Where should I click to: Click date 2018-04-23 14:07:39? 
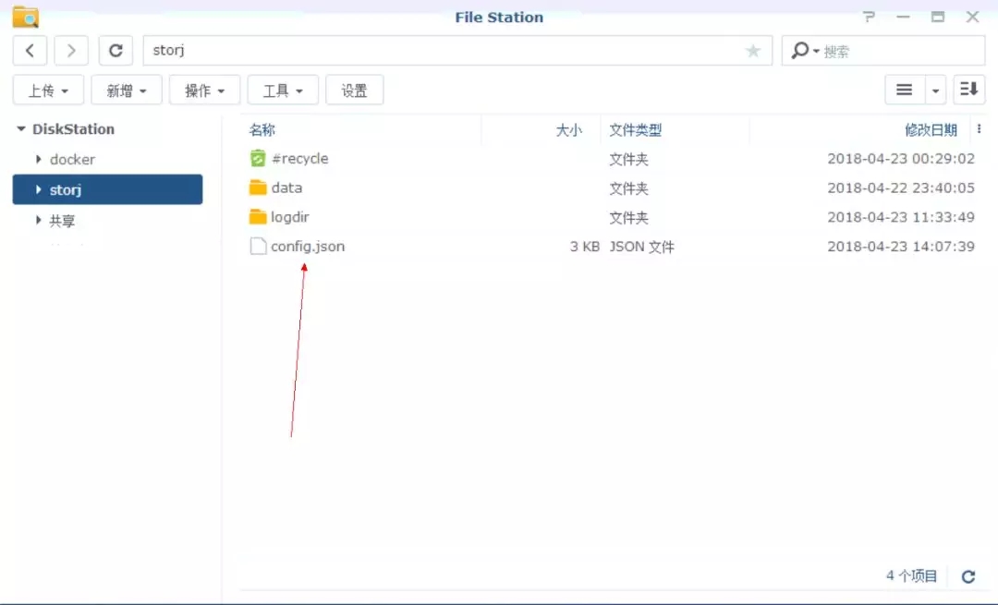pos(901,247)
